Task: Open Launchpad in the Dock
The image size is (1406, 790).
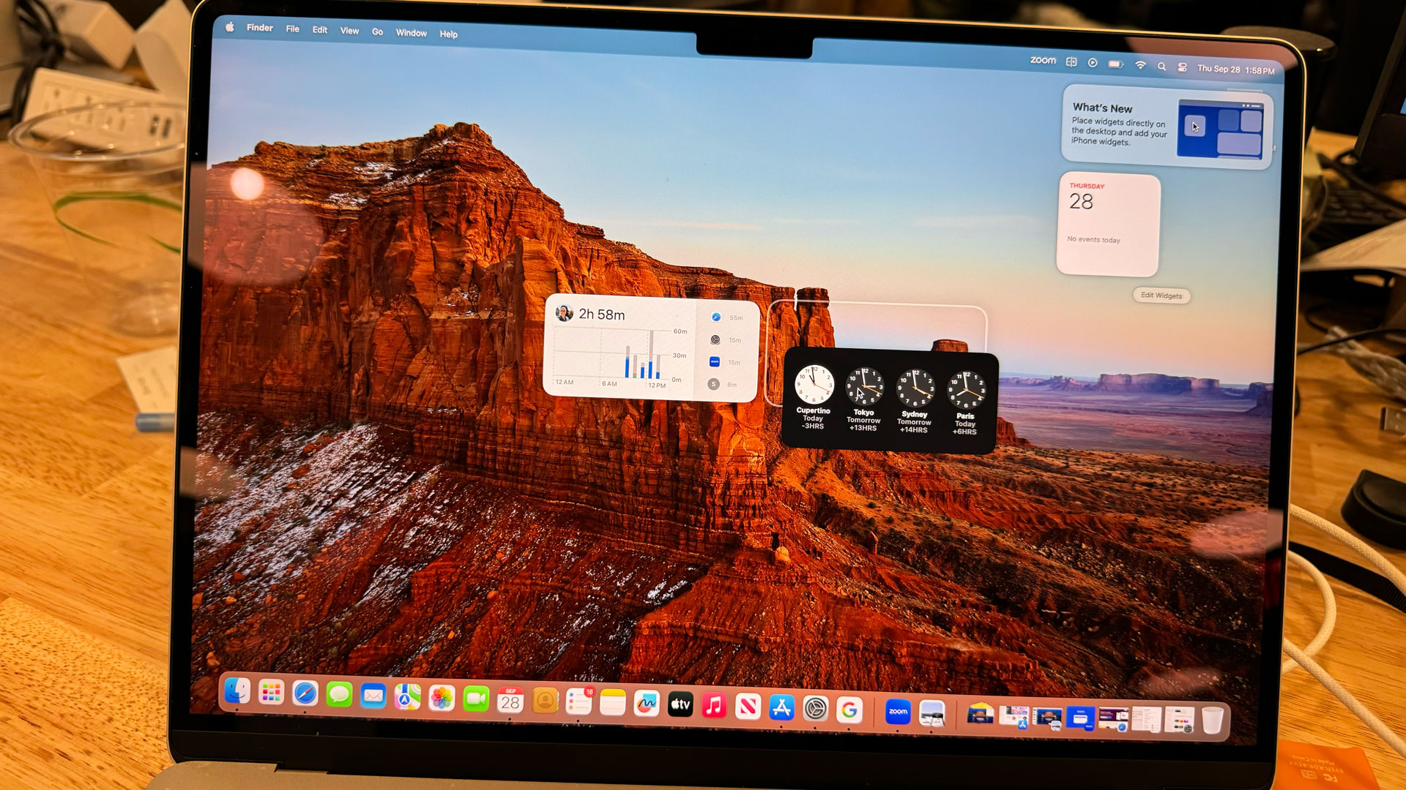Action: pos(271,692)
